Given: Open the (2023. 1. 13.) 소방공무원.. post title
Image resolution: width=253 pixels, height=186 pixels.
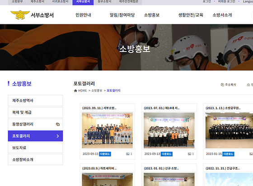Looking at the screenshot, I should 223,108.
